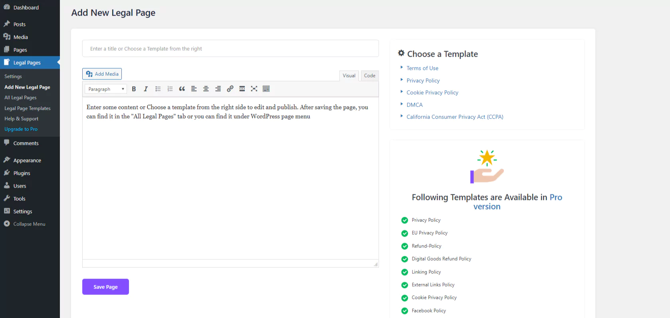This screenshot has height=318, width=670.
Task: Align text center
Action: coord(206,89)
